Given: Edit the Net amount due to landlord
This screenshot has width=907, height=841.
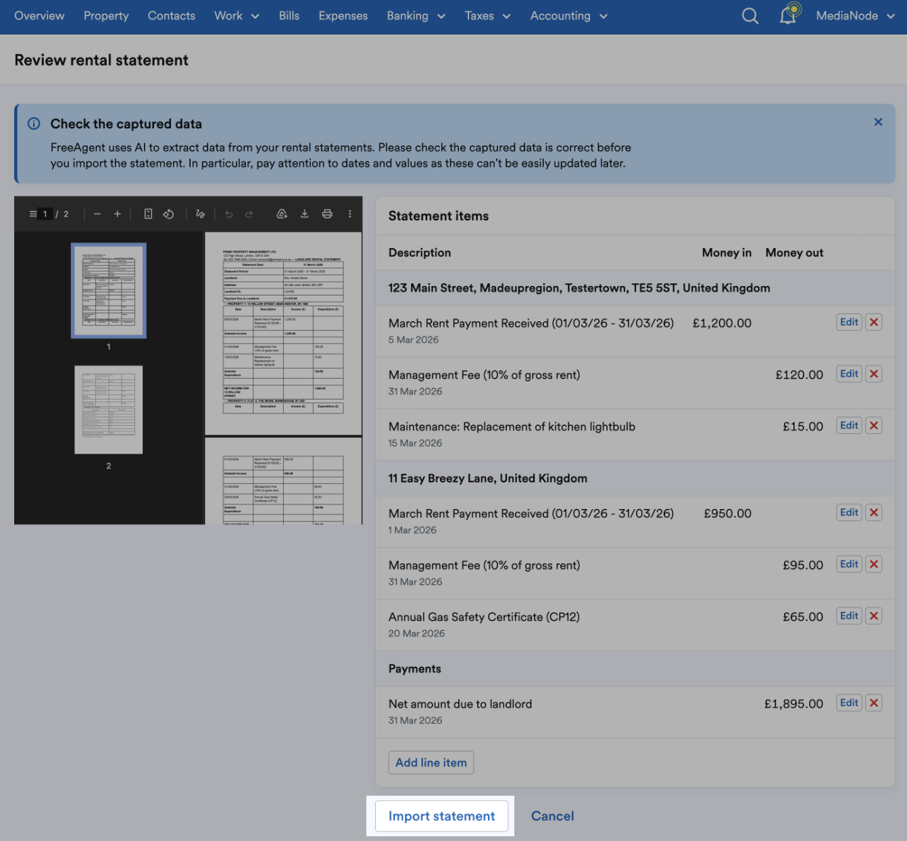Looking at the screenshot, I should pyautogui.click(x=849, y=703).
